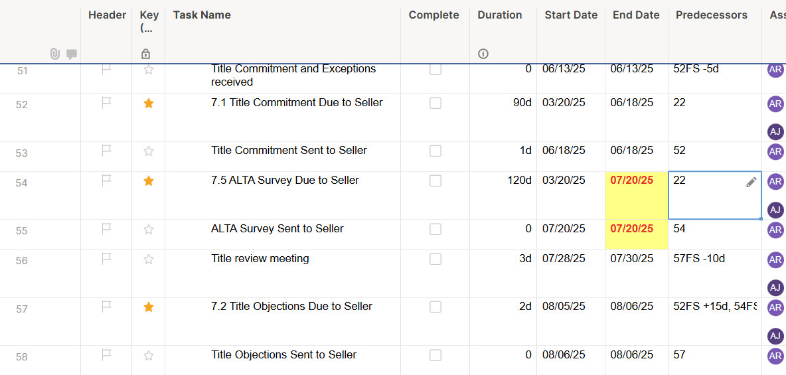The width and height of the screenshot is (786, 375).
Task: Click the lock icon under Key column
Action: 145,54
